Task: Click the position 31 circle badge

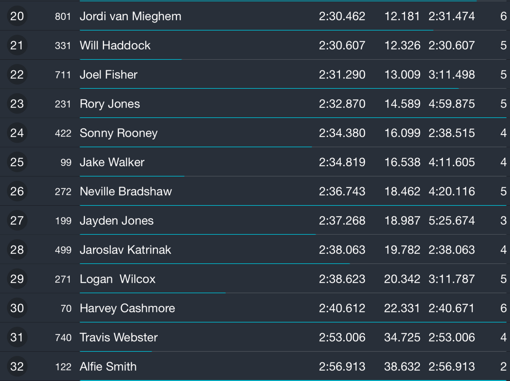Action: (x=17, y=337)
